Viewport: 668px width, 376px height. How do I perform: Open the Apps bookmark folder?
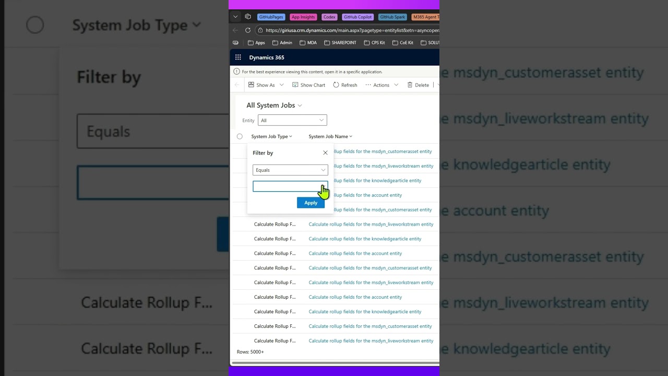256,42
